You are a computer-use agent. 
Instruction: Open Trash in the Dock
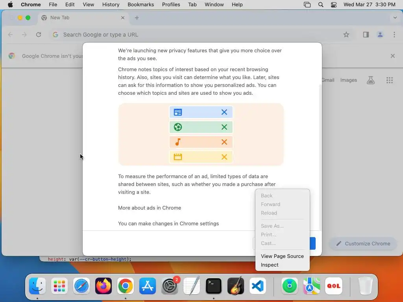coord(365,286)
